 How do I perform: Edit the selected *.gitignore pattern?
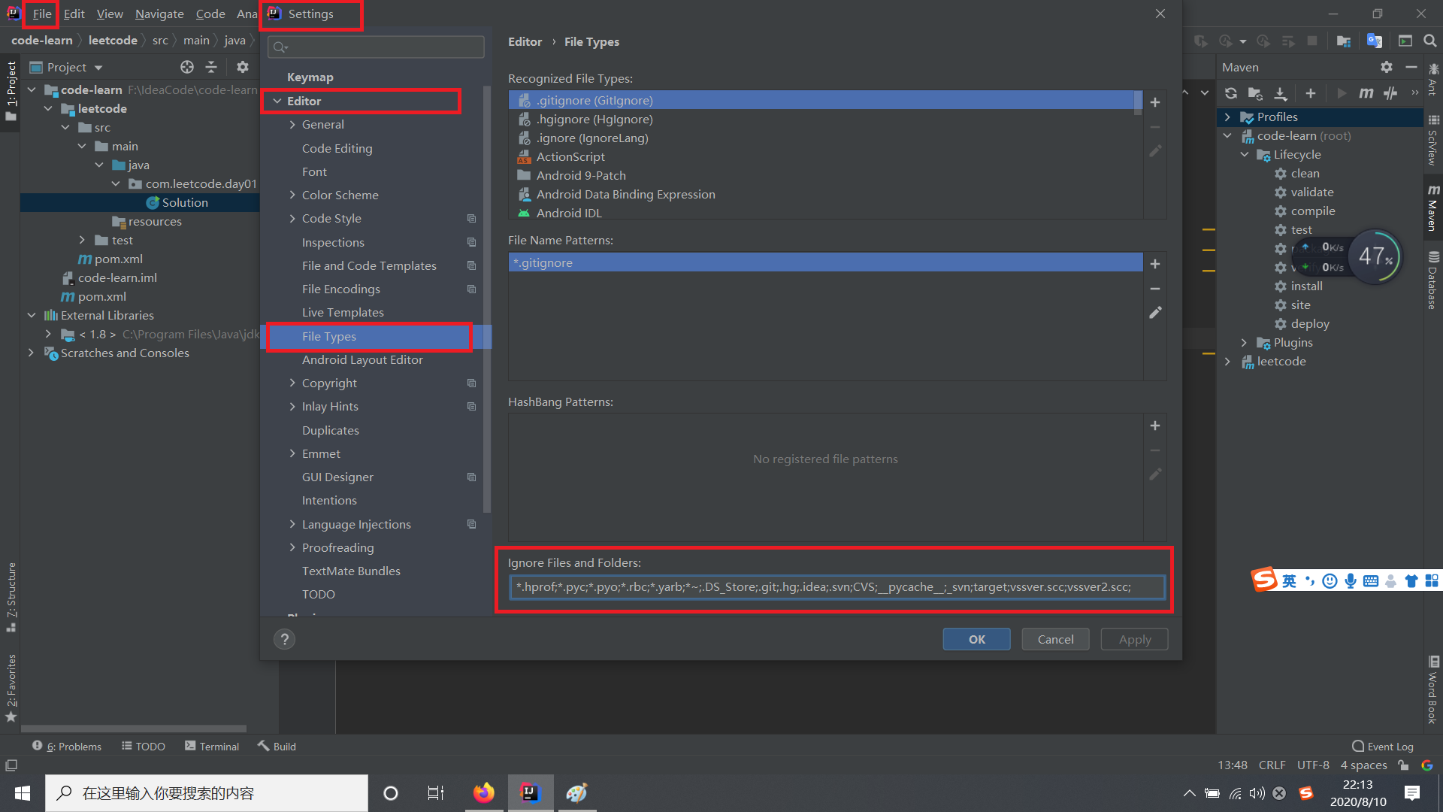point(1155,313)
